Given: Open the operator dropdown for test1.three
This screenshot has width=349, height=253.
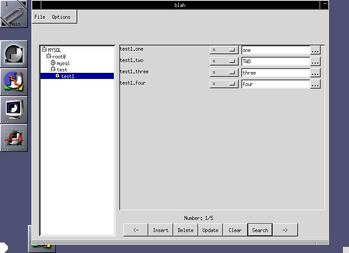Looking at the screenshot, I should point(224,73).
